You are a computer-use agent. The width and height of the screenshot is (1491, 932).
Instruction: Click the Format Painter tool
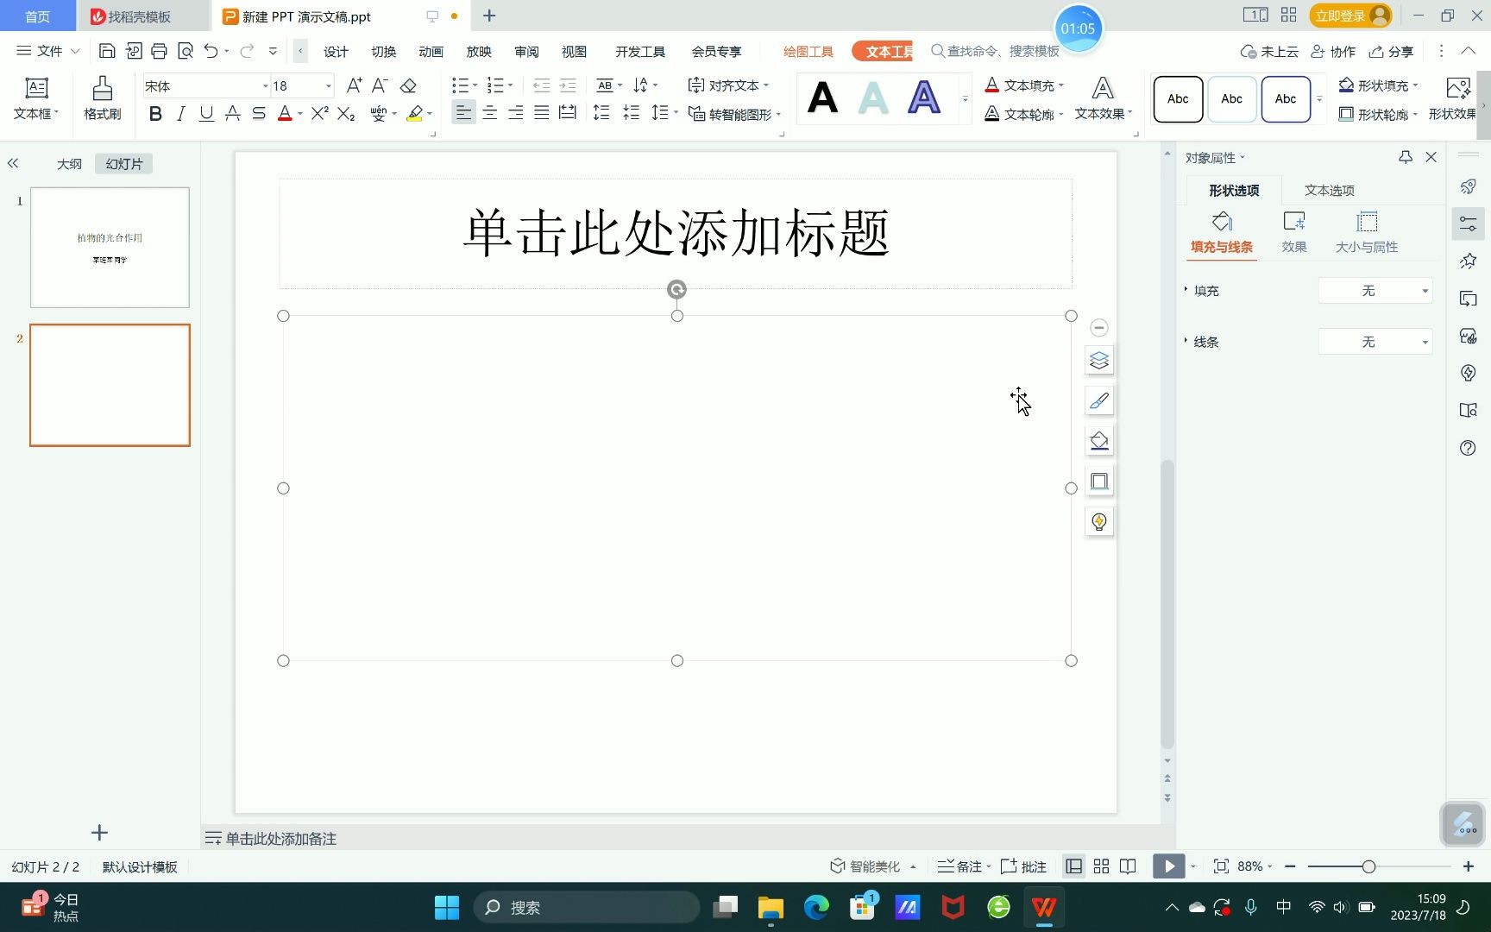[102, 98]
